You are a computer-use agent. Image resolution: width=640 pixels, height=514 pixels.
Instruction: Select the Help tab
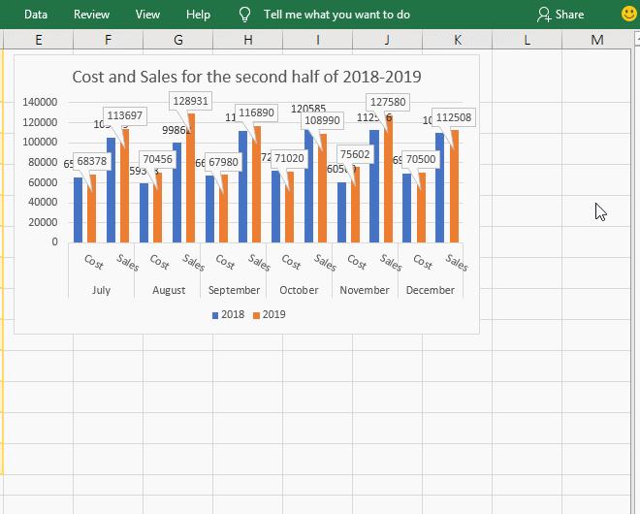[x=198, y=15]
